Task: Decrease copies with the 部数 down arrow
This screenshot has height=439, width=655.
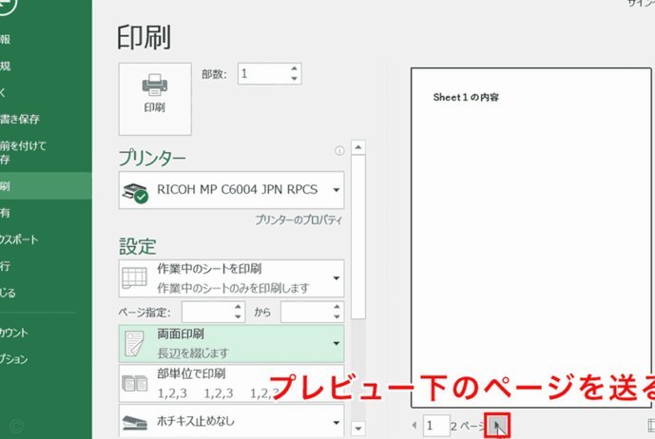Action: (x=294, y=79)
